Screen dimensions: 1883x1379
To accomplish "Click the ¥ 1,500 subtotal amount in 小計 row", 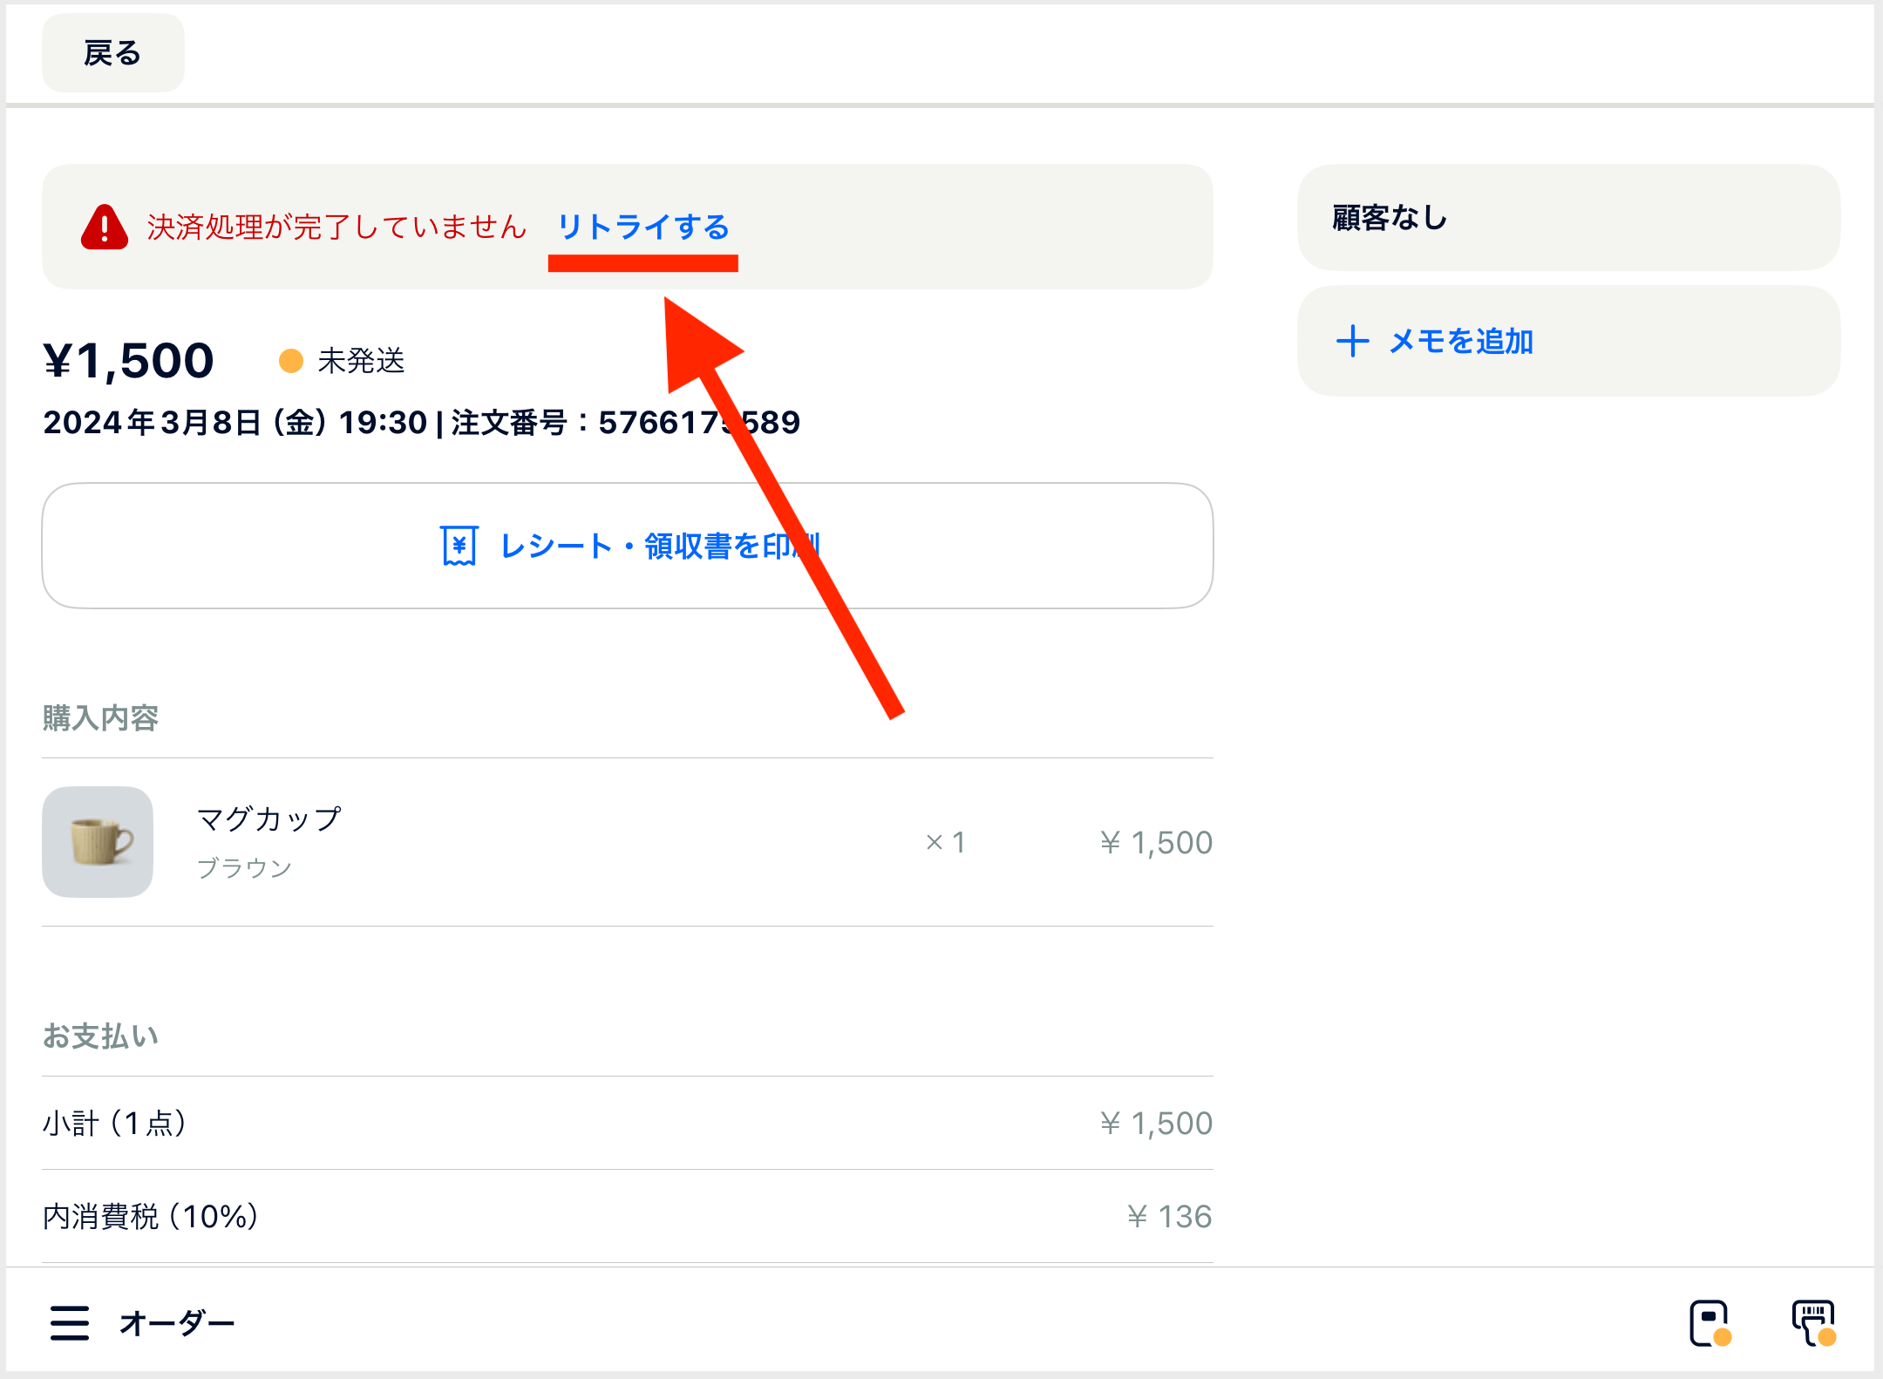I will [x=1156, y=1123].
